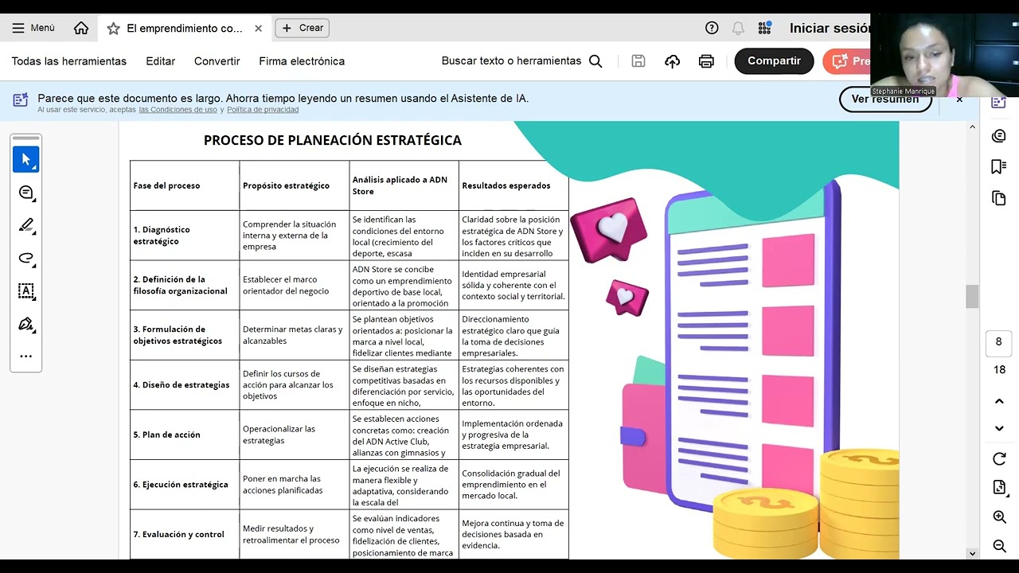The image size is (1019, 573).
Task: Click the Análisis aplicado a ADN Store header
Action: [404, 185]
